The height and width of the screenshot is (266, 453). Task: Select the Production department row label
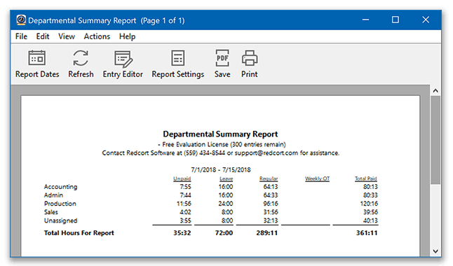click(60, 204)
